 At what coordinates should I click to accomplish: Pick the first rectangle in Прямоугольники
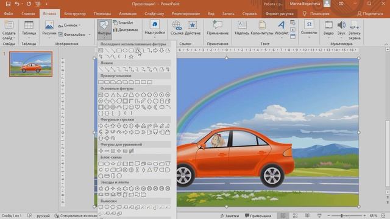[101, 82]
